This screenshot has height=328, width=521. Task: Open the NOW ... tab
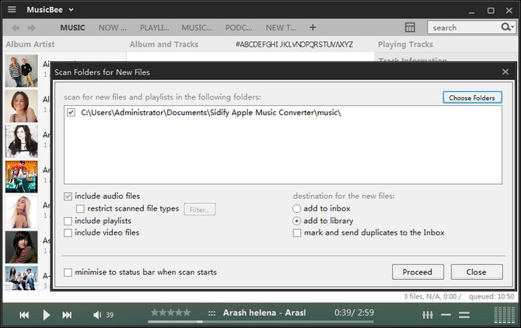point(112,27)
